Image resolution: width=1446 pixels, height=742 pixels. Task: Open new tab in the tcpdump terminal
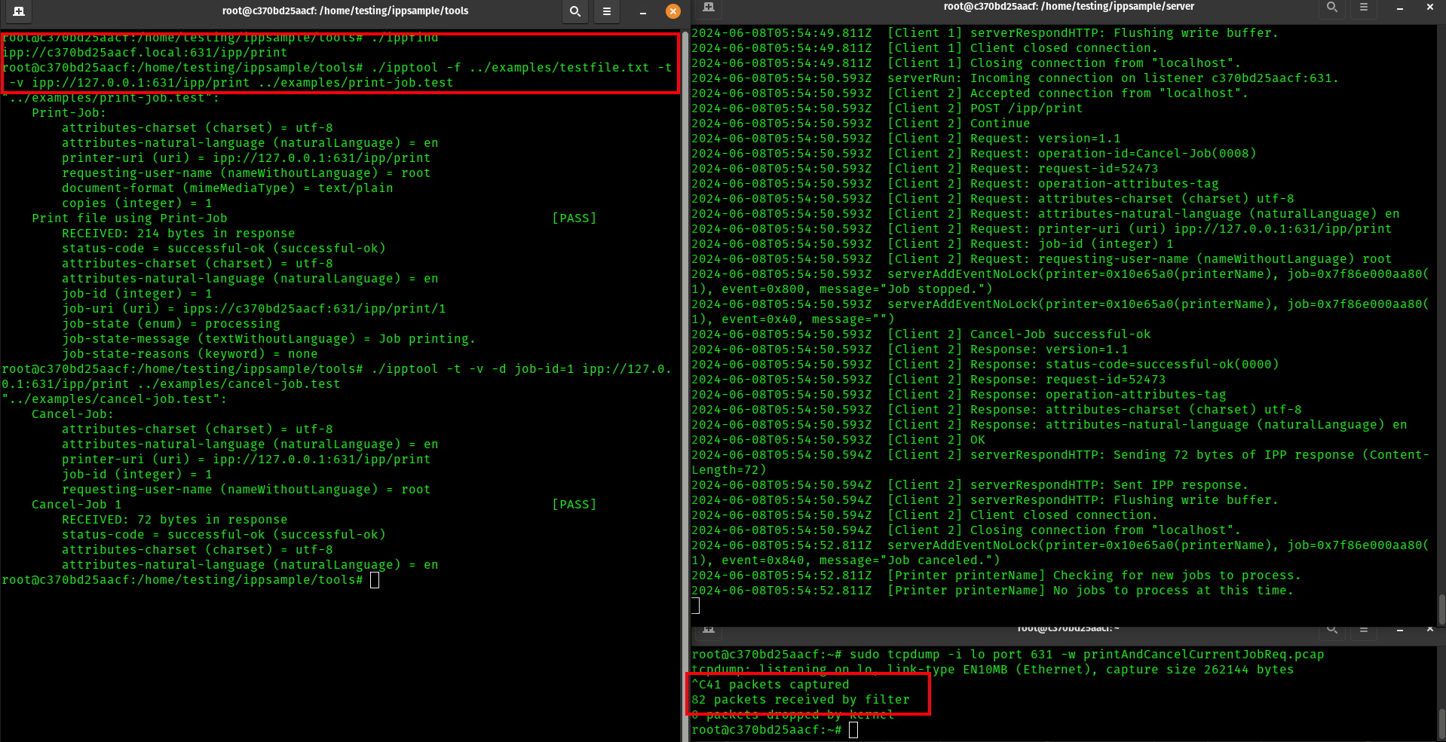coord(709,628)
